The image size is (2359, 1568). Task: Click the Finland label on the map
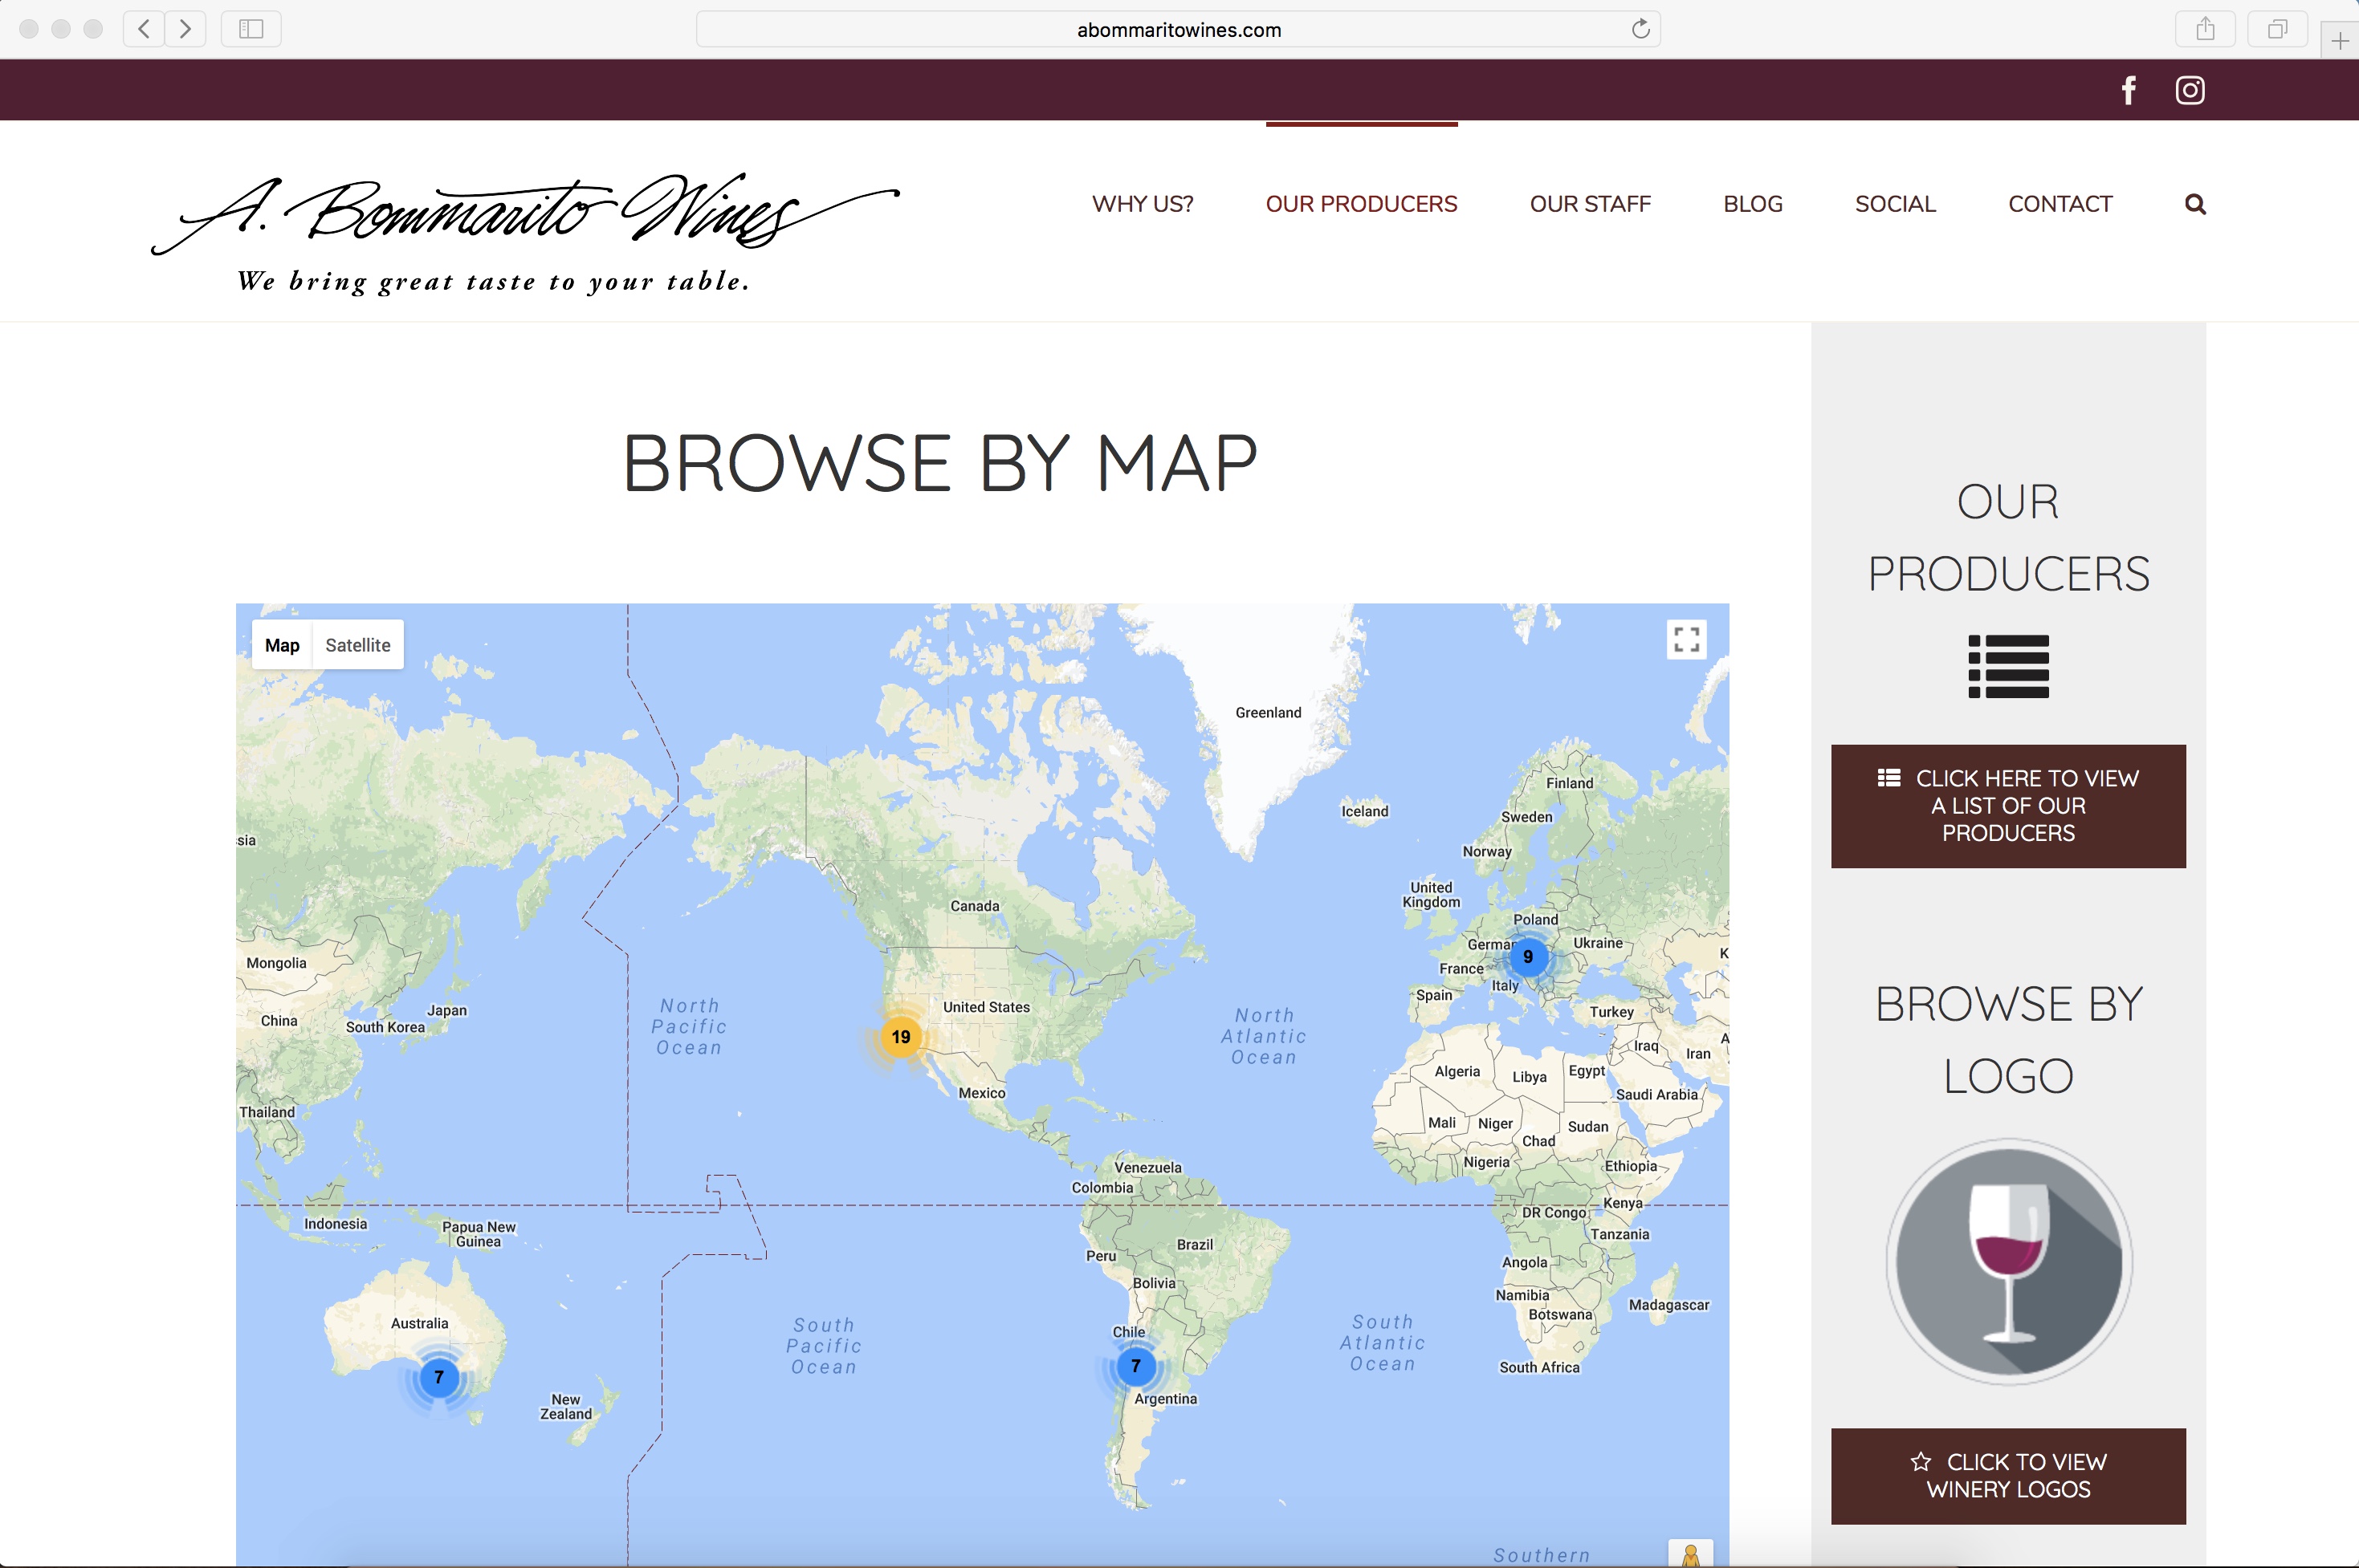pos(1570,783)
